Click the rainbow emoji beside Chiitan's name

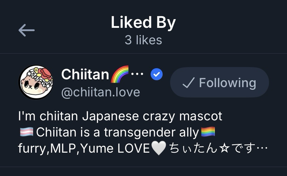click(119, 74)
